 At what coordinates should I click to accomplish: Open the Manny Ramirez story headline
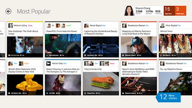pyautogui.click(x=137, y=32)
